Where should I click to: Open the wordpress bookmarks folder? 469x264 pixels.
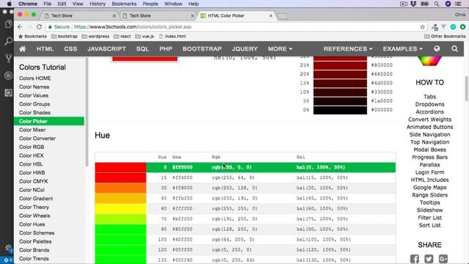[95, 36]
